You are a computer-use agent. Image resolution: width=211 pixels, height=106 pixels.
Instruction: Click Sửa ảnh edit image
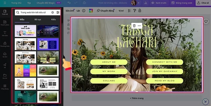pyautogui.click(x=70, y=11)
